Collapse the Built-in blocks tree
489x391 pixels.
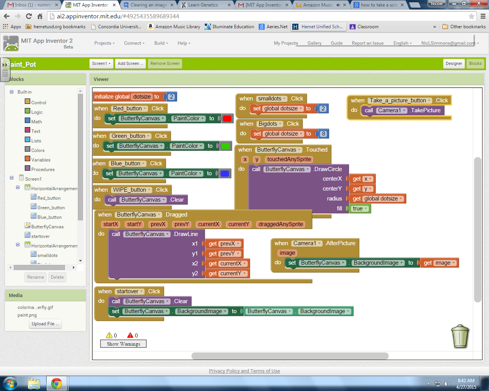pyautogui.click(x=11, y=92)
